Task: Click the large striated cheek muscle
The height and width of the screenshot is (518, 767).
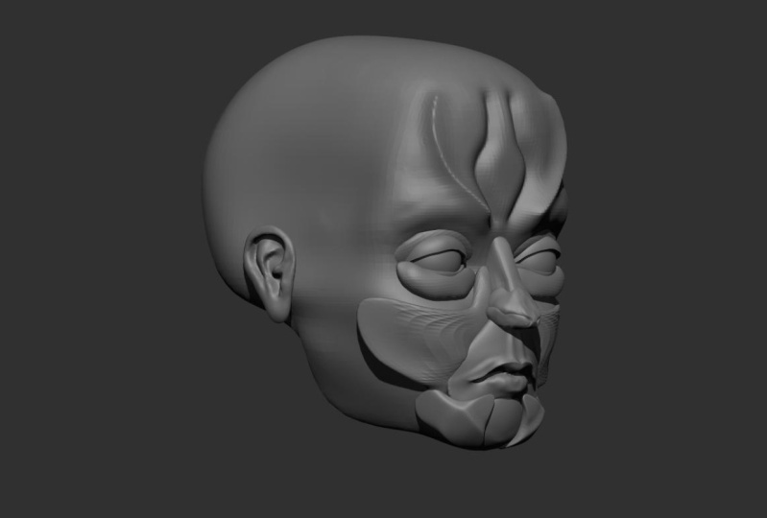Action: [x=415, y=338]
